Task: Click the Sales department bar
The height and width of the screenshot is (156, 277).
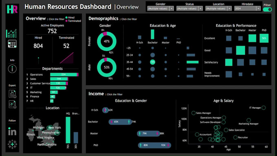Action: (59, 79)
